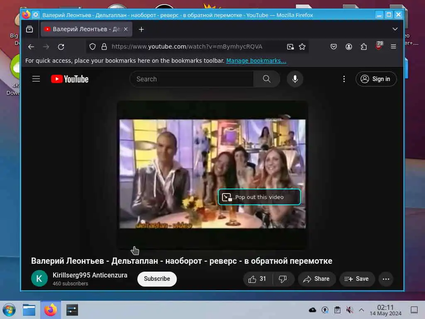The width and height of the screenshot is (425, 319).
Task: Open Picture-in-Picture from address bar icon
Action: pos(290,47)
